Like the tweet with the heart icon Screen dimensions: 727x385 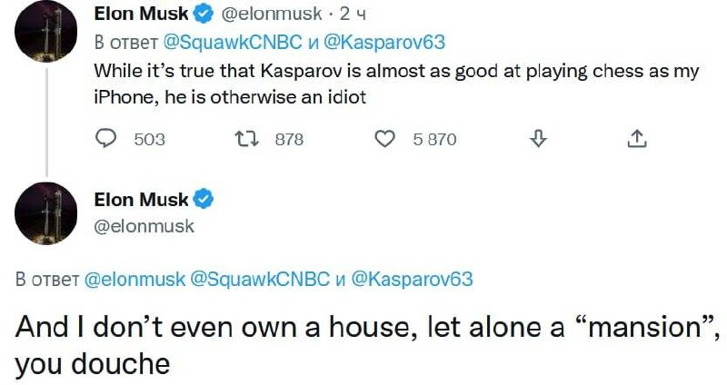click(x=385, y=139)
